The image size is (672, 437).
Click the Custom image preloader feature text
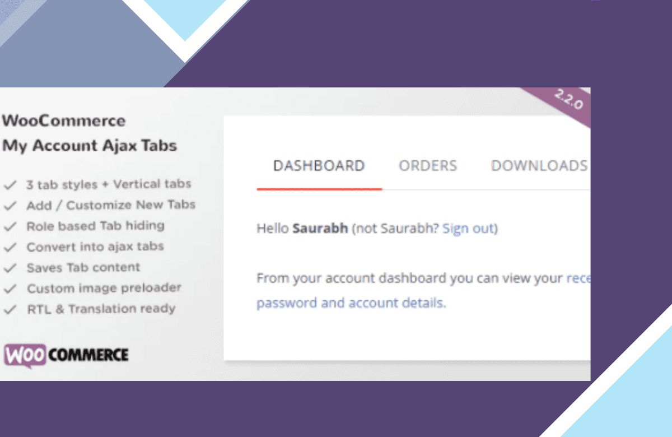point(104,289)
